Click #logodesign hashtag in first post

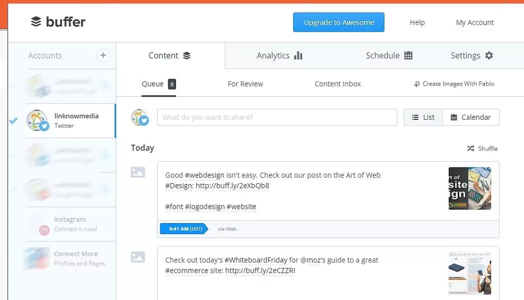[205, 207]
